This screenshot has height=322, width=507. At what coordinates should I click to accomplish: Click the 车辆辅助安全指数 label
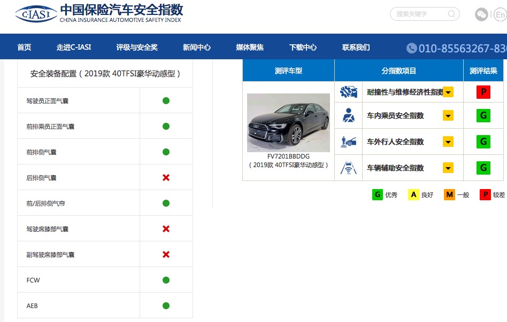[395, 168]
